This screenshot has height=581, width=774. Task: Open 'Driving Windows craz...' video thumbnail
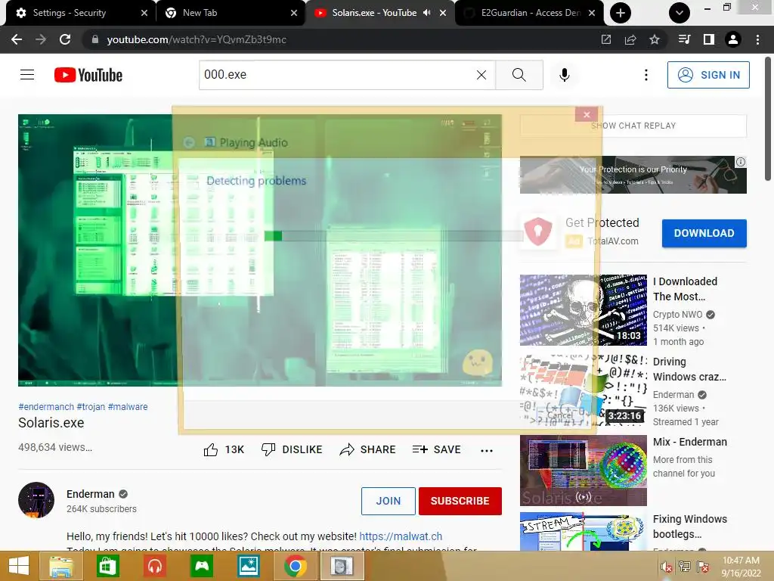point(584,390)
